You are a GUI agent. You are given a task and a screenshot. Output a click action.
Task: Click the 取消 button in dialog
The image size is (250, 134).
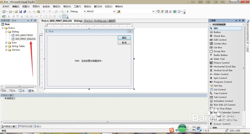pyautogui.click(x=124, y=43)
